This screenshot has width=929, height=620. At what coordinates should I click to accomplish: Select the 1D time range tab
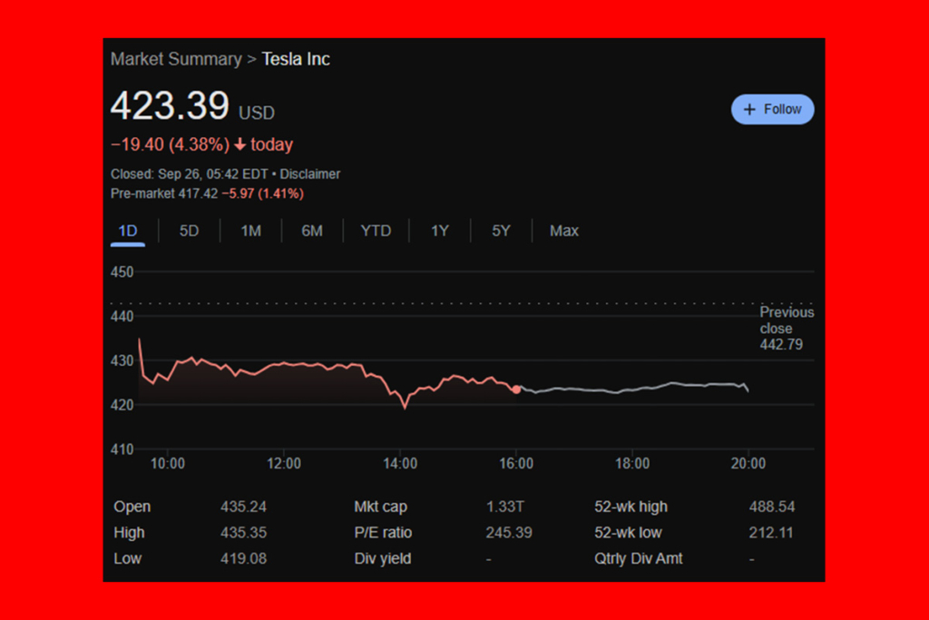128,231
